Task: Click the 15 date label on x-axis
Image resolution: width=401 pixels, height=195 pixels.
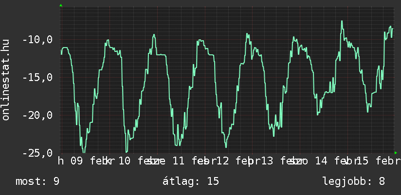Action: point(364,161)
